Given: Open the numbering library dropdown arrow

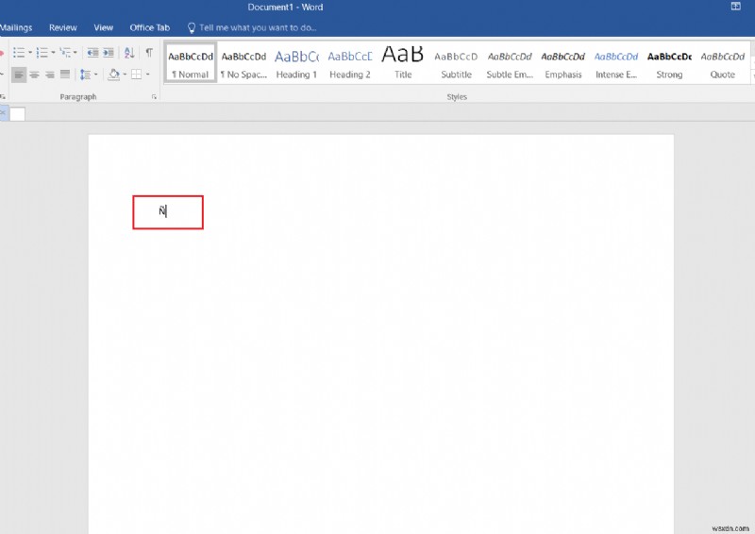Looking at the screenshot, I should [x=53, y=53].
